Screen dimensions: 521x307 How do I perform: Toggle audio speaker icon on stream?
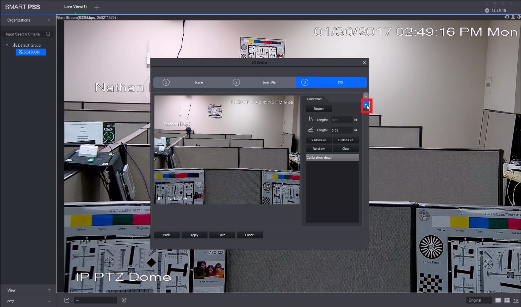pyautogui.click(x=518, y=17)
